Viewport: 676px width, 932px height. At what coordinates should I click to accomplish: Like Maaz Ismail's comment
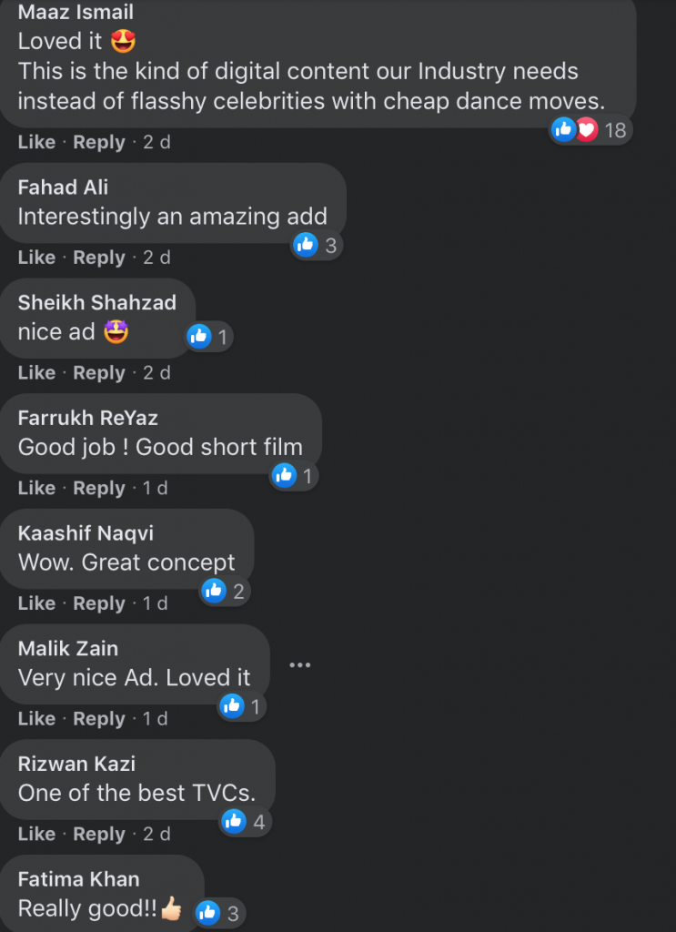click(x=36, y=142)
